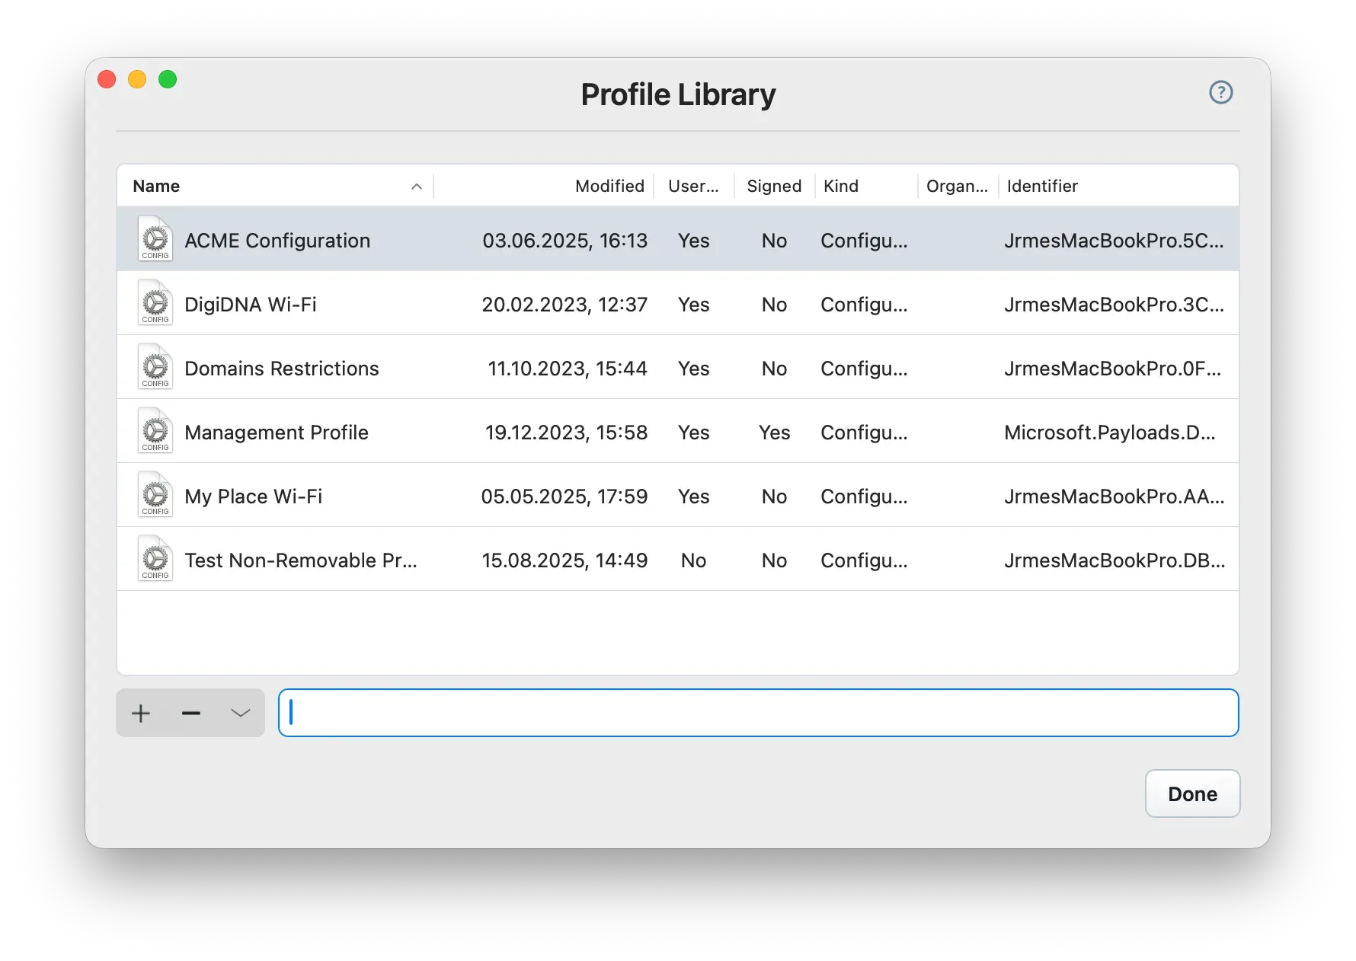Click the ACME Configuration profile icon
This screenshot has width=1356, height=961.
155,239
